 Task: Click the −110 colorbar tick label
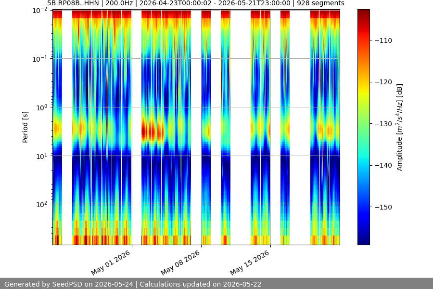coord(383,40)
